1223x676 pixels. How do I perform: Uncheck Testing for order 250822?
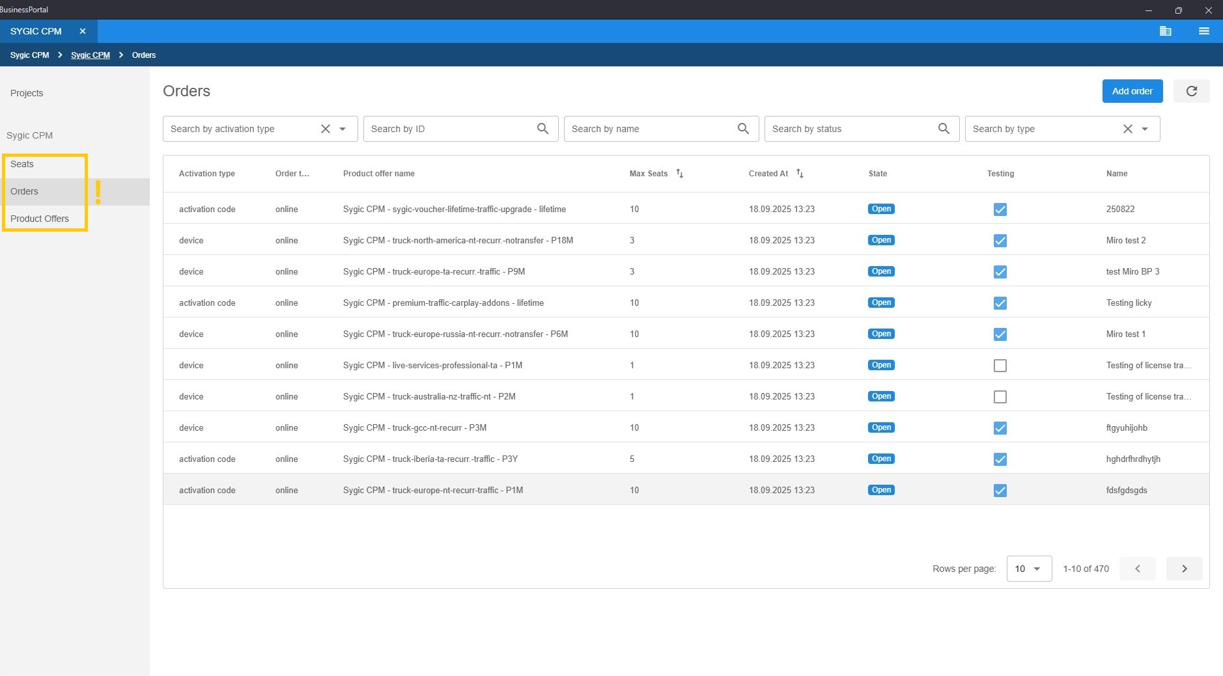click(1000, 210)
